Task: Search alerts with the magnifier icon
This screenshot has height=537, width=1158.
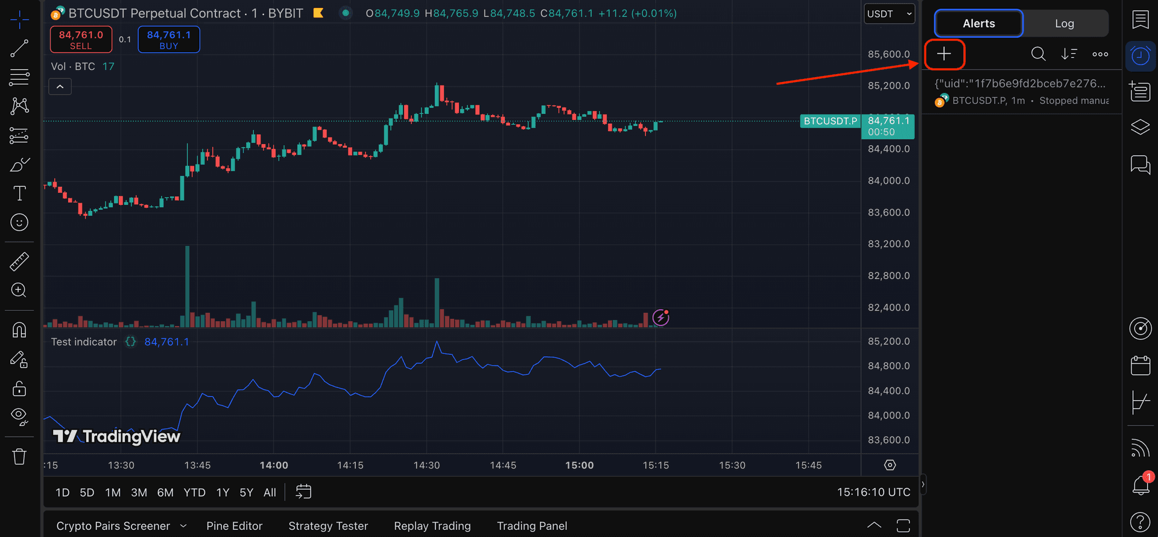Action: (1038, 54)
